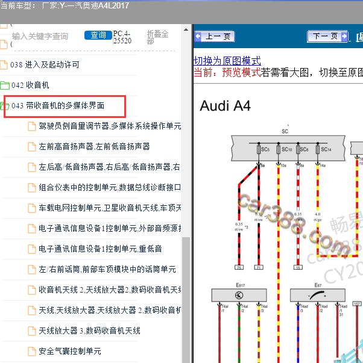
Task: Click 折叠全部 to collapse all
Action: click(x=157, y=37)
